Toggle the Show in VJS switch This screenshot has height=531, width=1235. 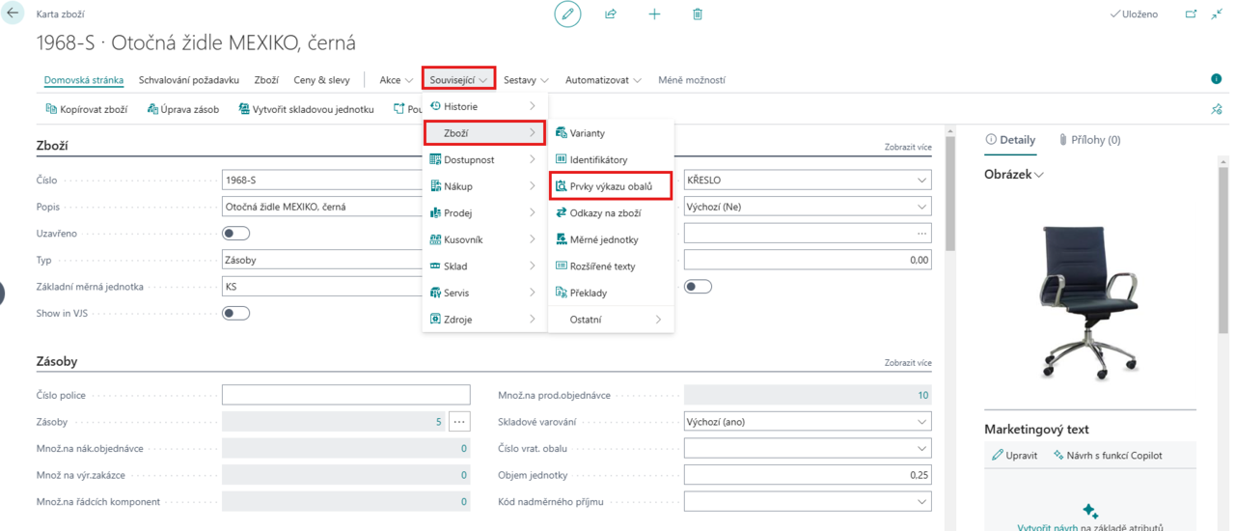[235, 313]
